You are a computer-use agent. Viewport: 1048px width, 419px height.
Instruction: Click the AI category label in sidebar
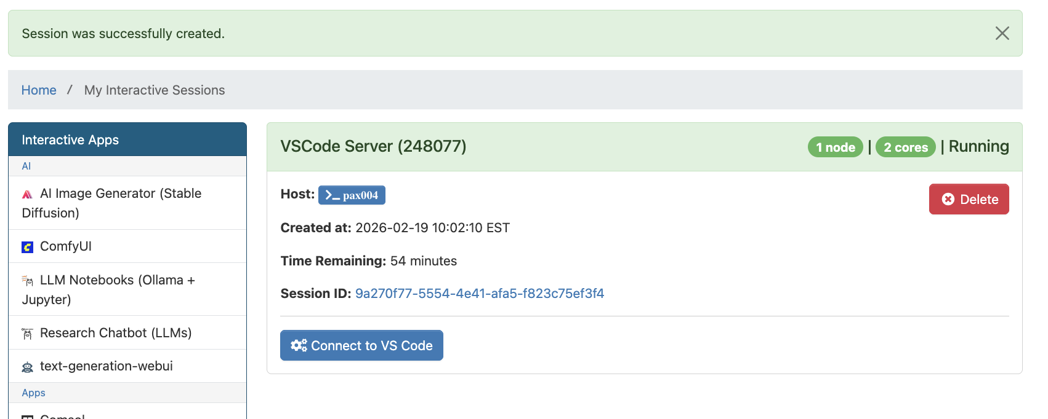(x=26, y=166)
